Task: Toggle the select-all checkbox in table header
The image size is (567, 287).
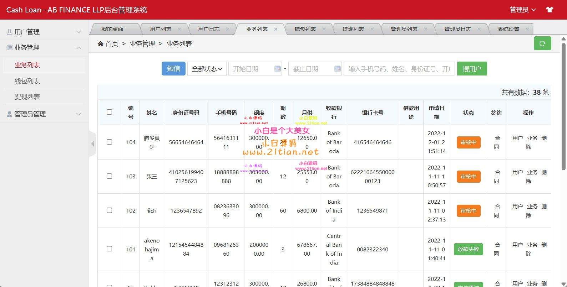Action: point(109,112)
